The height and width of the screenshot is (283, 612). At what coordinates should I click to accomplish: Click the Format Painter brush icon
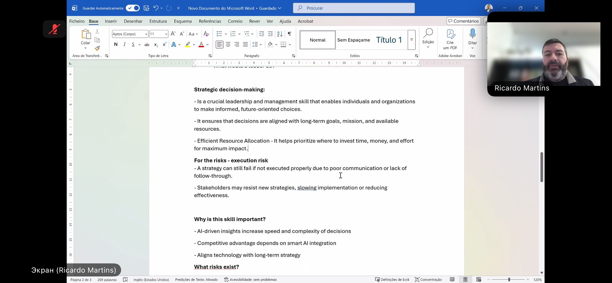[x=98, y=48]
